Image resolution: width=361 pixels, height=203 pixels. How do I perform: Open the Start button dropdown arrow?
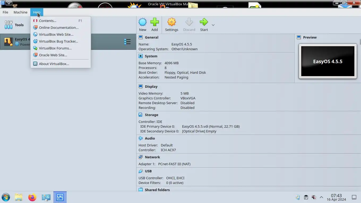click(x=213, y=25)
